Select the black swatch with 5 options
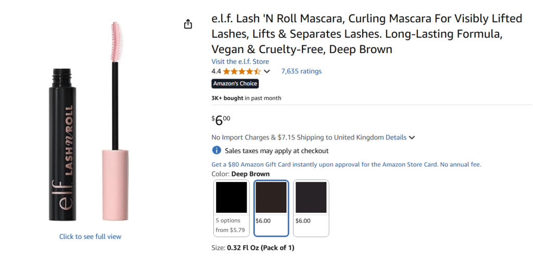This screenshot has width=533, height=257. click(232, 208)
